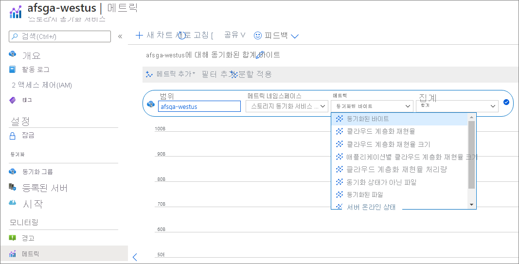Viewport: 519px width, 264px height.
Task: Click the left chevron below the sidebar
Action: coord(135,257)
